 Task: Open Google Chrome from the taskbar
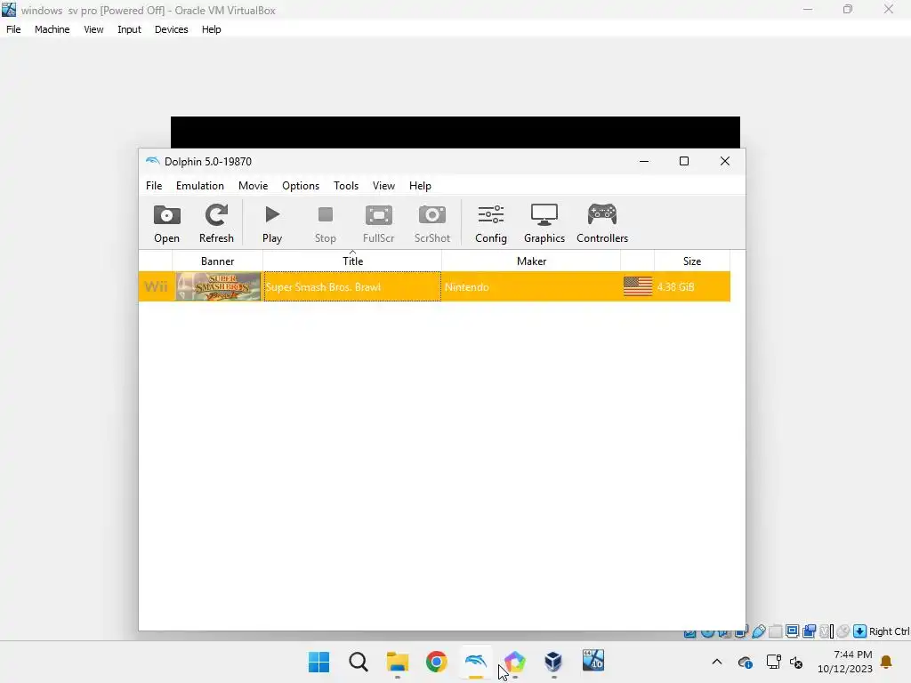(436, 662)
